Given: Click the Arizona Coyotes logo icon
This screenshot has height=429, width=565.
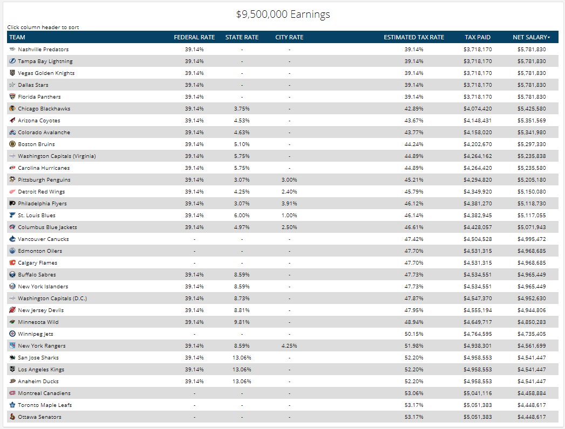Looking at the screenshot, I should (12, 120).
